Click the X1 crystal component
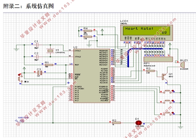196x138 pixels. pos(50,51)
